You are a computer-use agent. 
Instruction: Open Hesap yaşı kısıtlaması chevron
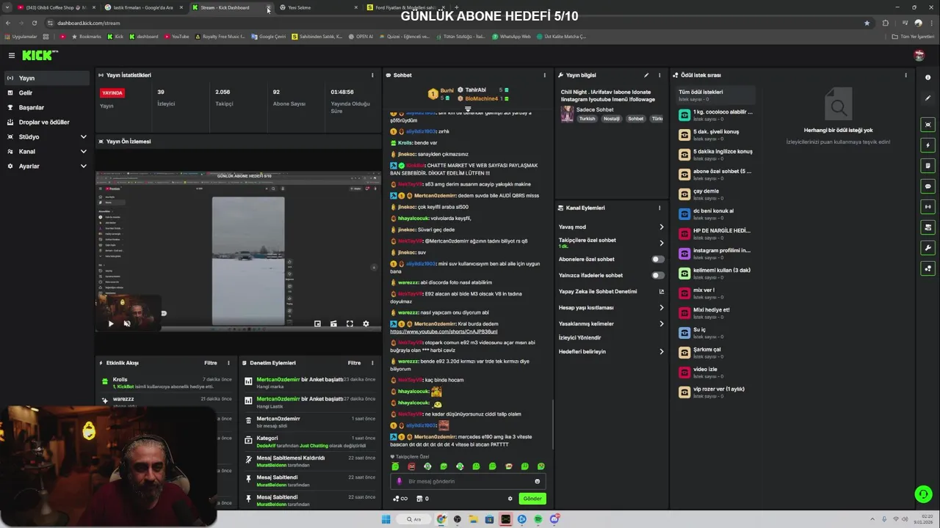tap(661, 308)
